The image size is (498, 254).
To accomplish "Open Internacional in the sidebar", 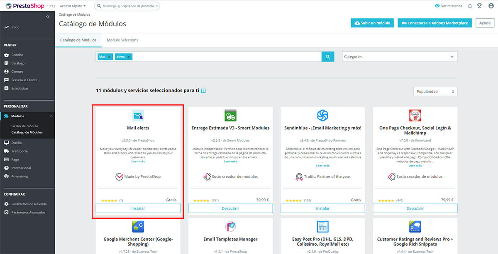I will tap(21, 168).
